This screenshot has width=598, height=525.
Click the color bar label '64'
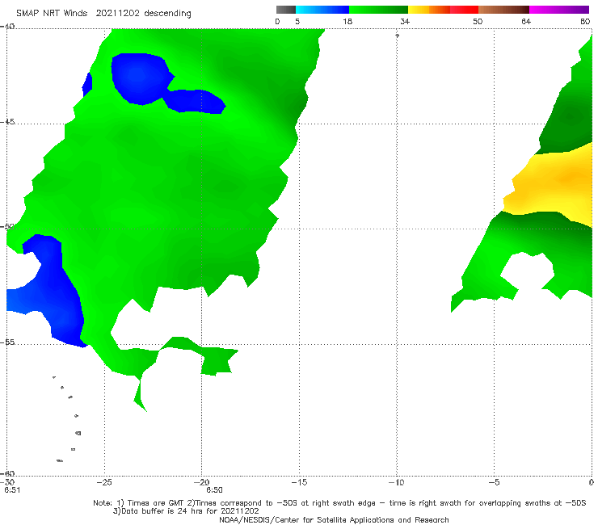(x=526, y=21)
